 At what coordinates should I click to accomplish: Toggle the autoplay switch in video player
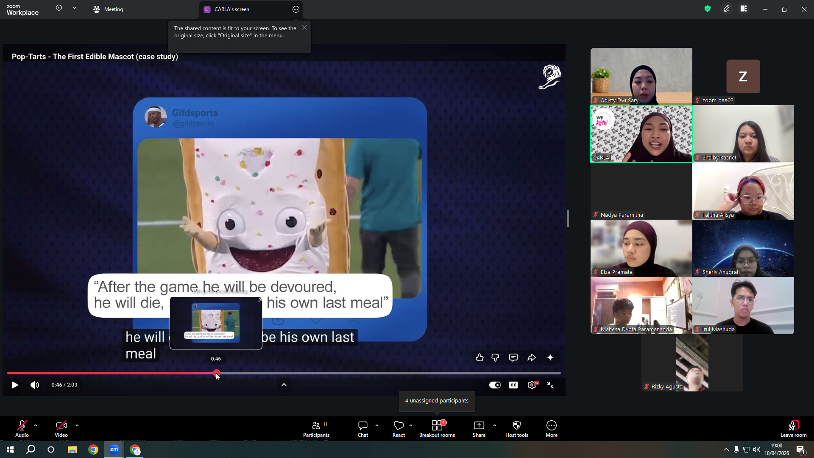pyautogui.click(x=495, y=385)
